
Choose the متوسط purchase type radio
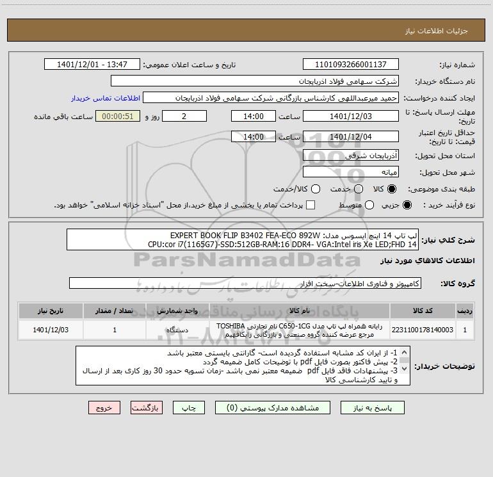(x=369, y=206)
